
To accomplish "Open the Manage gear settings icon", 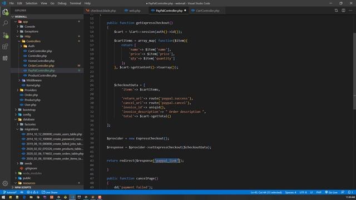I will click(x=5, y=183).
